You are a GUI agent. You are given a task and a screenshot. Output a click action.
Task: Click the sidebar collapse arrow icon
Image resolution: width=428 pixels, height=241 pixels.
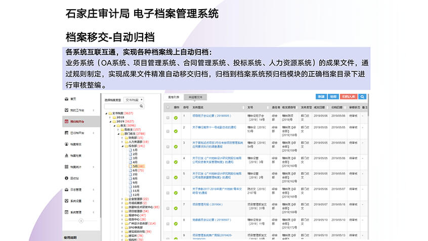point(80,221)
